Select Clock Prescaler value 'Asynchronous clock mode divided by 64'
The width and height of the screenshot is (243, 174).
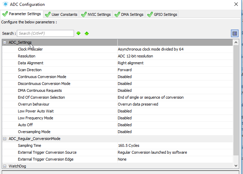[150, 49]
